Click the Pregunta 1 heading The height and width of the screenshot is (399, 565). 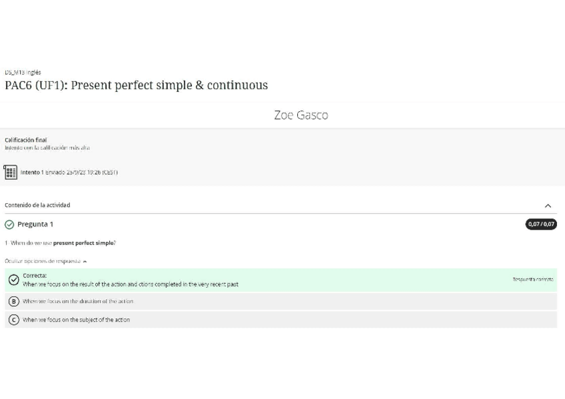35,224
